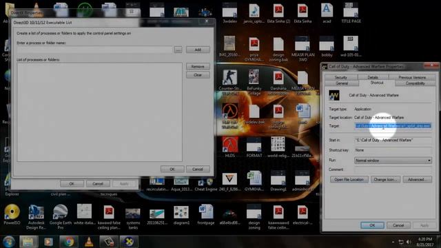The height and width of the screenshot is (248, 441).
Task: Click into the Target path field
Action: pos(393,126)
